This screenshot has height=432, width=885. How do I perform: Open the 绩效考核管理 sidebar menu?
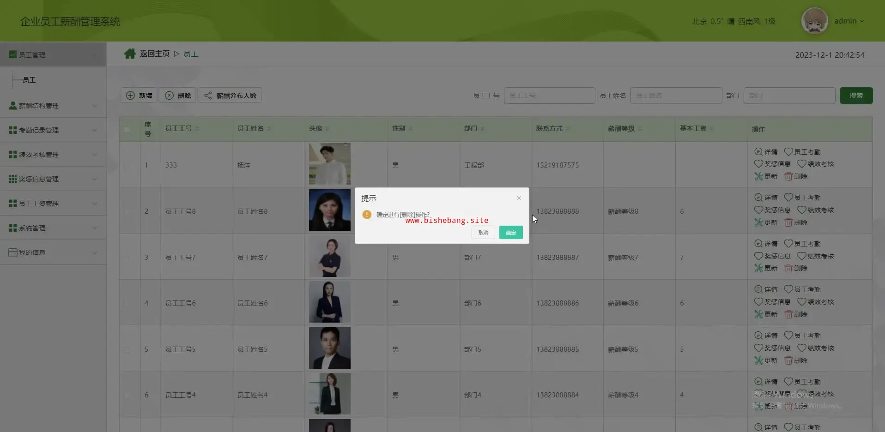pyautogui.click(x=53, y=155)
